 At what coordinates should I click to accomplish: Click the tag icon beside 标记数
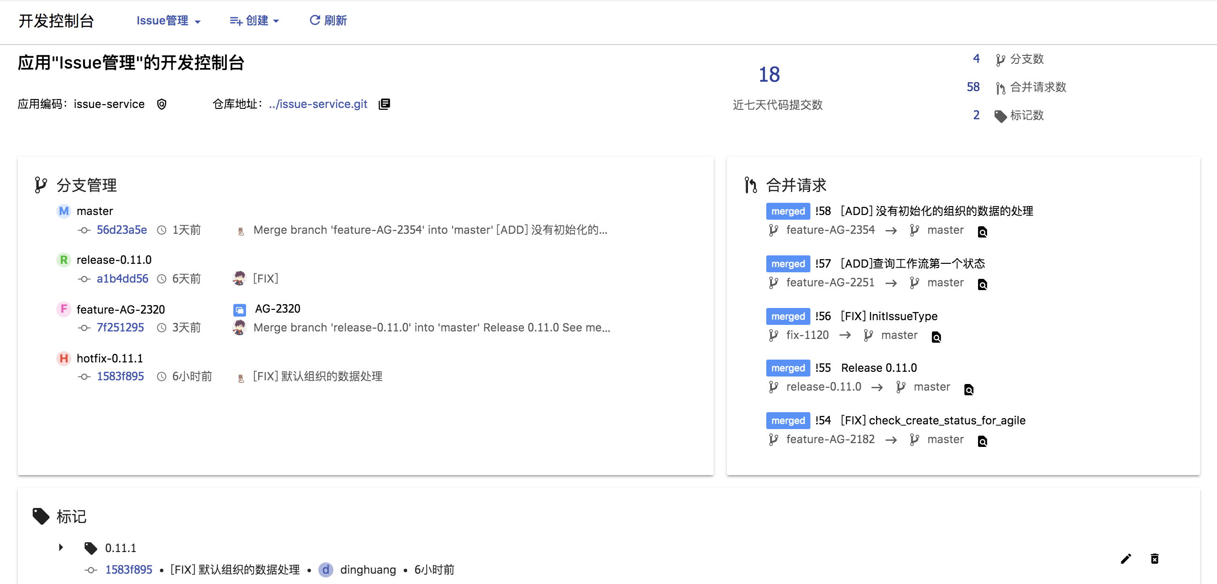click(x=1000, y=116)
